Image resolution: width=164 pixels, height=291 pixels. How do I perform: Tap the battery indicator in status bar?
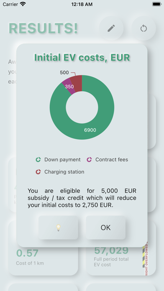point(157,4)
